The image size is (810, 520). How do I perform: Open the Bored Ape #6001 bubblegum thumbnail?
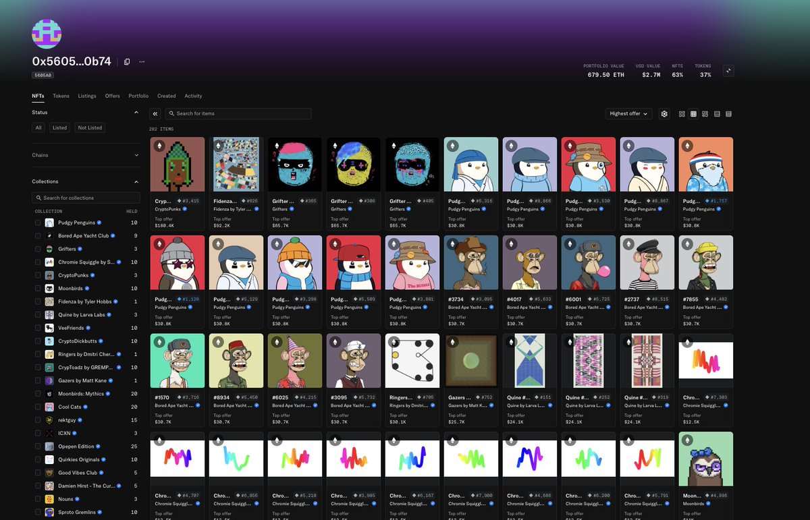[589, 262]
